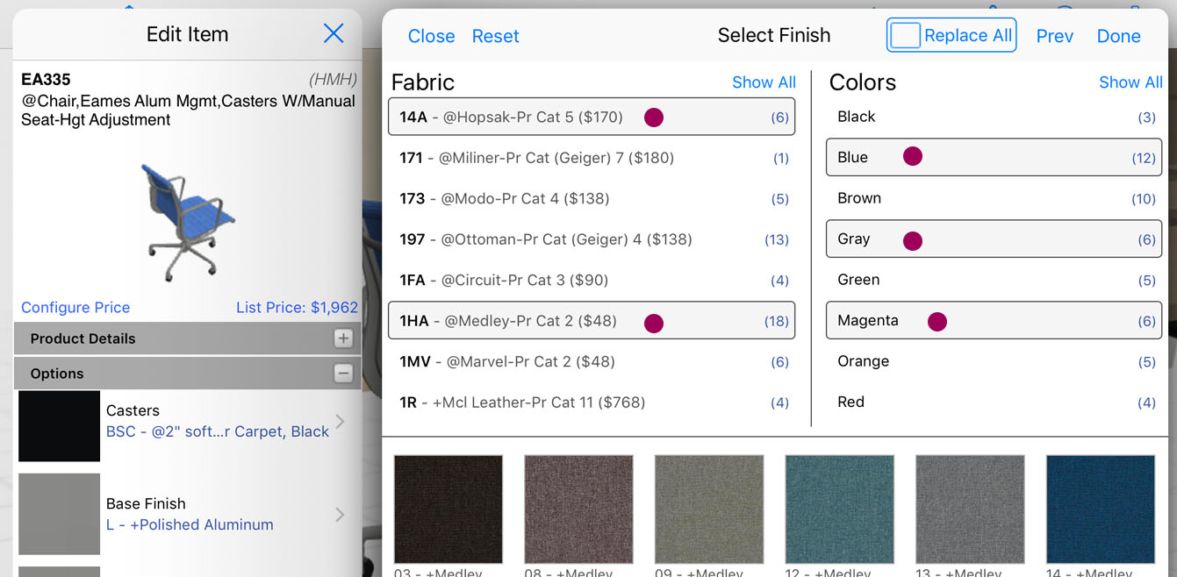This screenshot has width=1177, height=577.
Task: Expand the Product Details section
Action: click(343, 338)
